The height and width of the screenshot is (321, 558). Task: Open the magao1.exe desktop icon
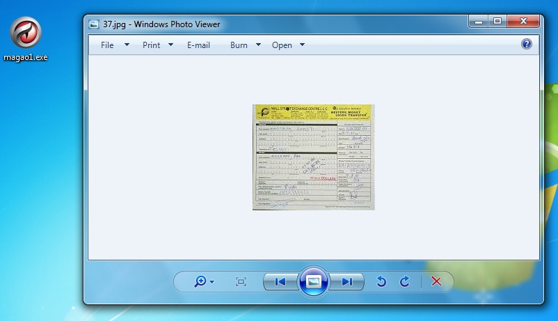point(25,38)
